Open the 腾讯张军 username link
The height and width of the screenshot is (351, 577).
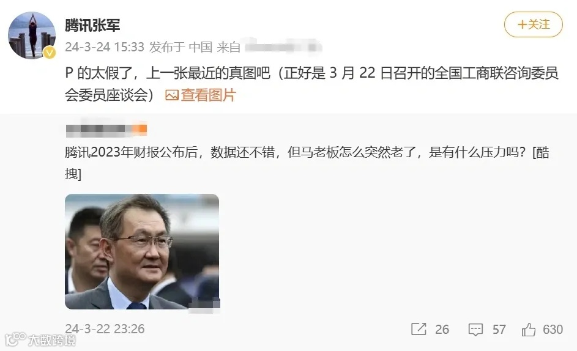[92, 25]
